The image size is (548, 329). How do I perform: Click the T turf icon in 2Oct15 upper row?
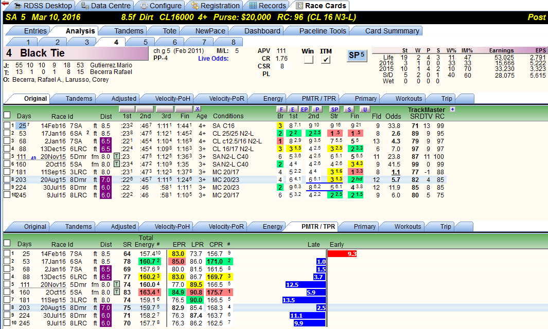click(x=117, y=164)
